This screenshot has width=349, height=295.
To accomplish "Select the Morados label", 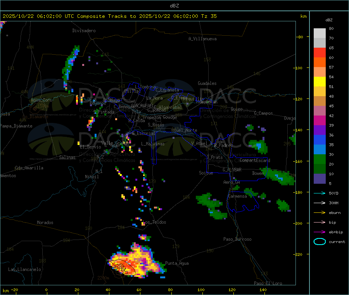I will pos(45,223).
